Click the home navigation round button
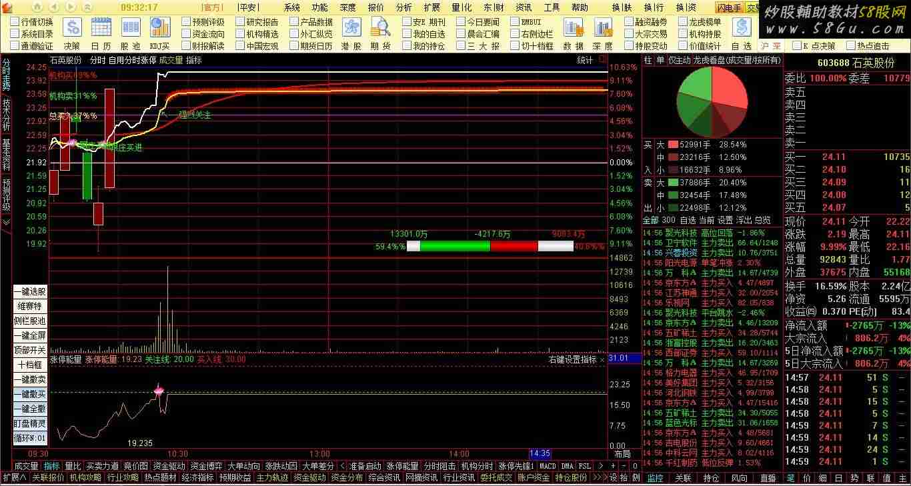The image size is (911, 486). click(x=37, y=7)
